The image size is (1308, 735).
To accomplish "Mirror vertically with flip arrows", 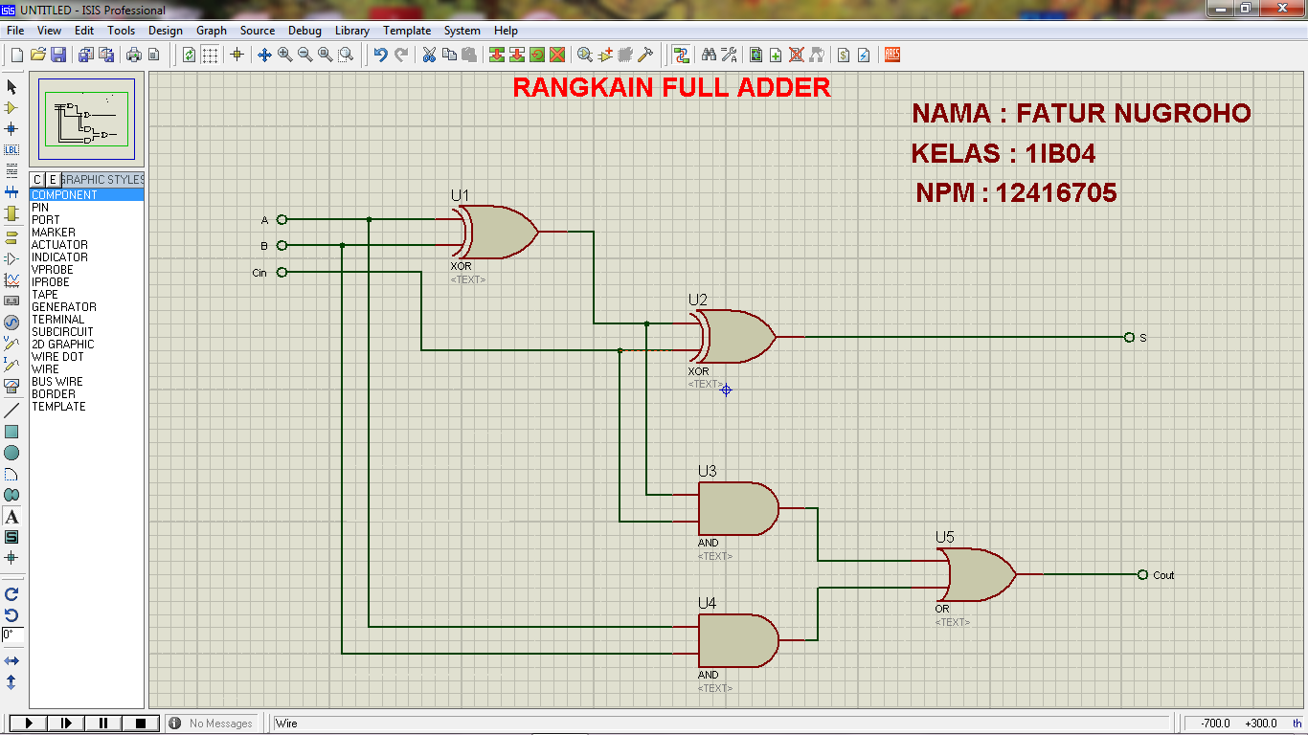I will [11, 681].
